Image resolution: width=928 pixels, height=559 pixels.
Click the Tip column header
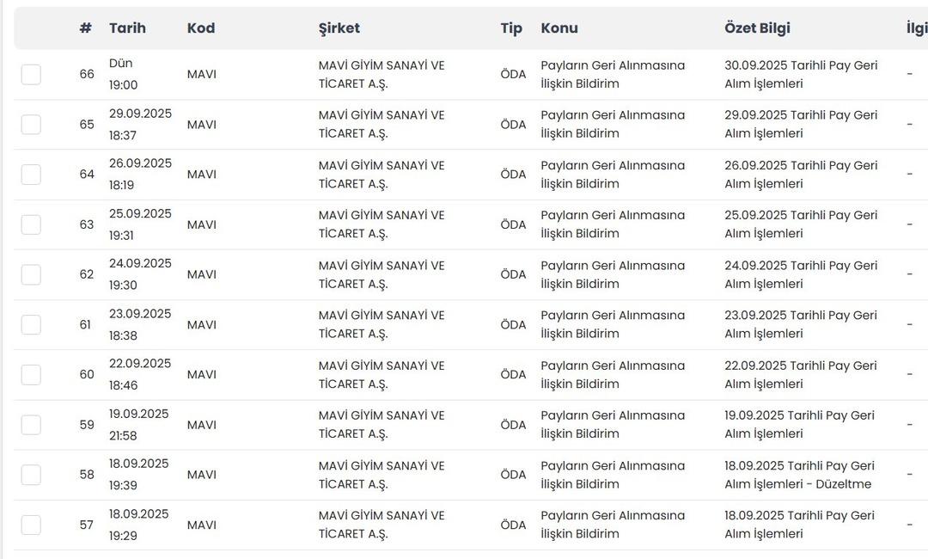pos(511,28)
